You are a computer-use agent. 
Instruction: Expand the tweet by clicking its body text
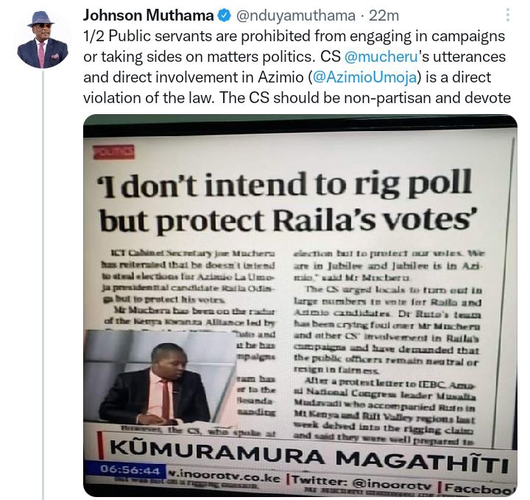click(297, 67)
